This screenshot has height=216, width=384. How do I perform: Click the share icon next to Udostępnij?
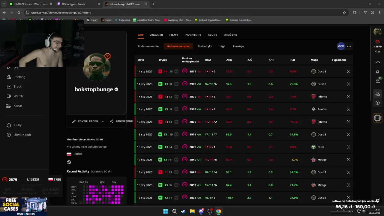(x=112, y=121)
